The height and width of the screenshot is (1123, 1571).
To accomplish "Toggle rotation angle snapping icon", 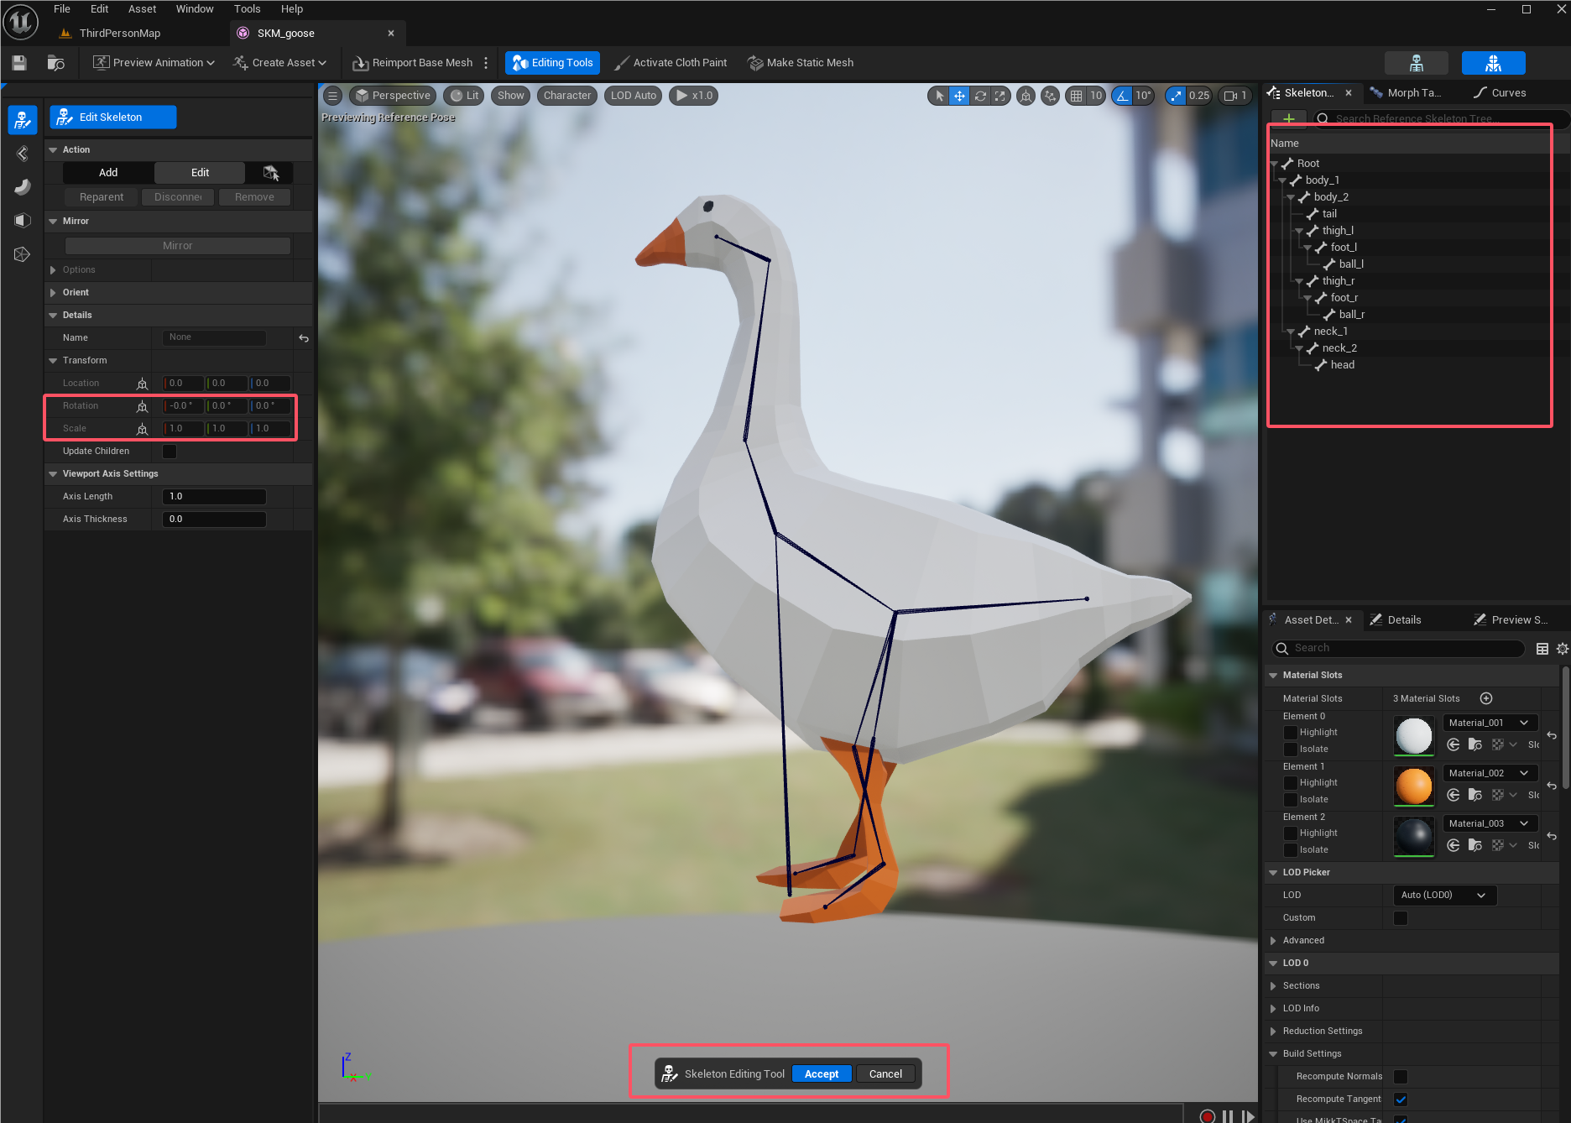I will tap(1122, 96).
